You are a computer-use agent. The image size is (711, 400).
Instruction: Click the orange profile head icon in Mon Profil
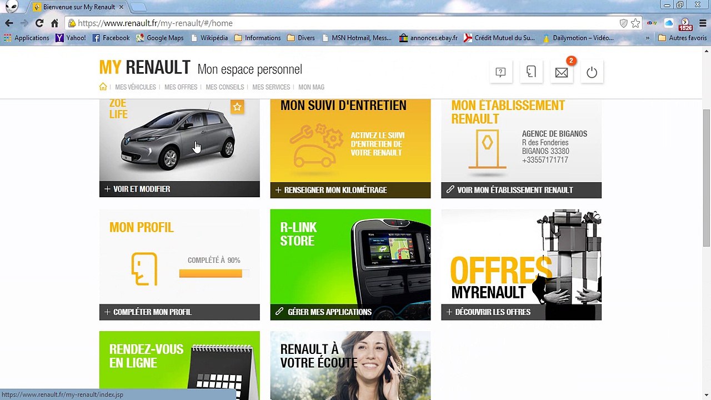click(144, 269)
